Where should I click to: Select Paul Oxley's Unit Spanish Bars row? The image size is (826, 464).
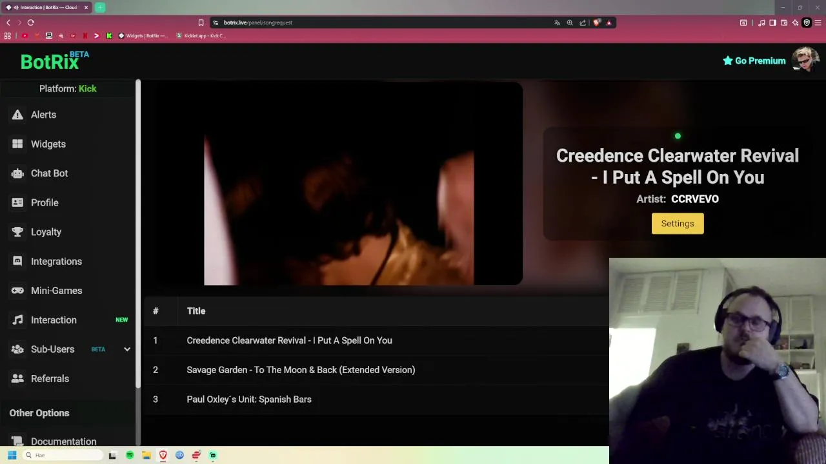tap(376, 400)
